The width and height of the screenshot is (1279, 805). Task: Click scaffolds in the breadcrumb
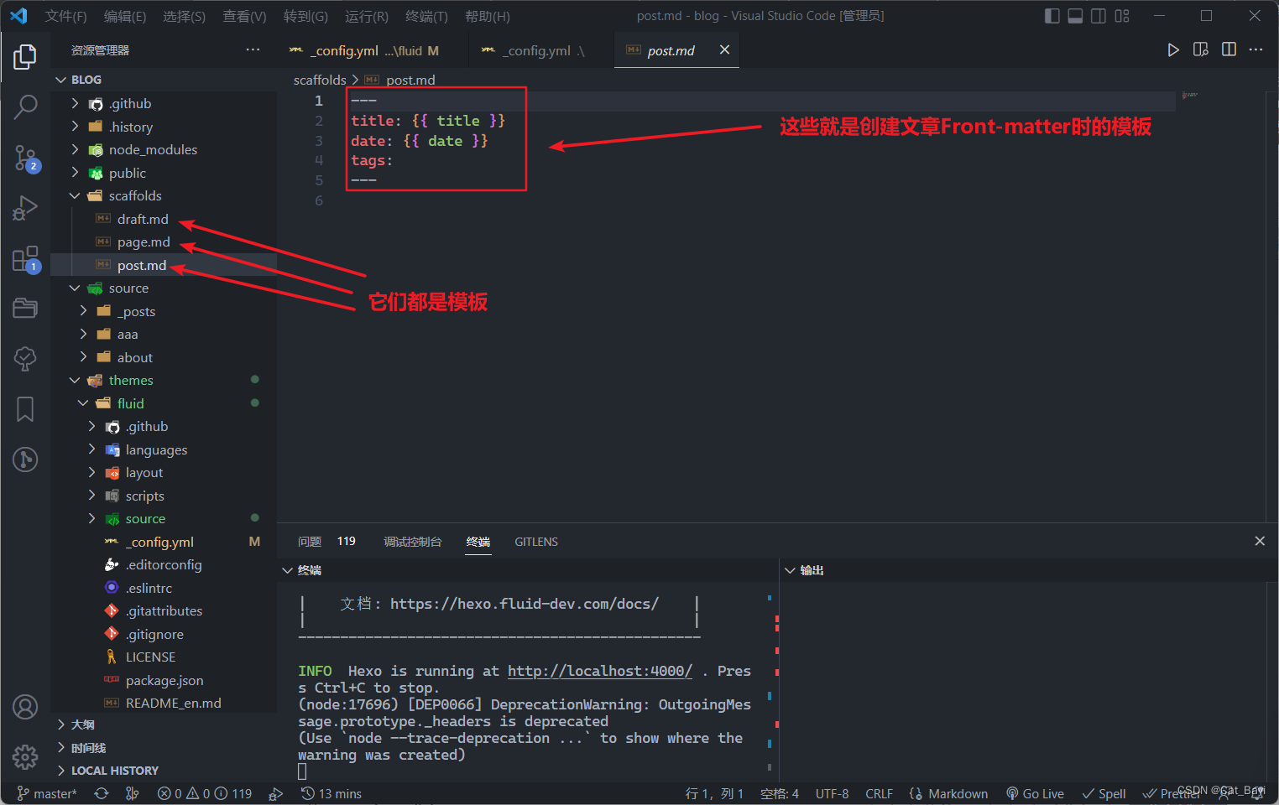[320, 80]
